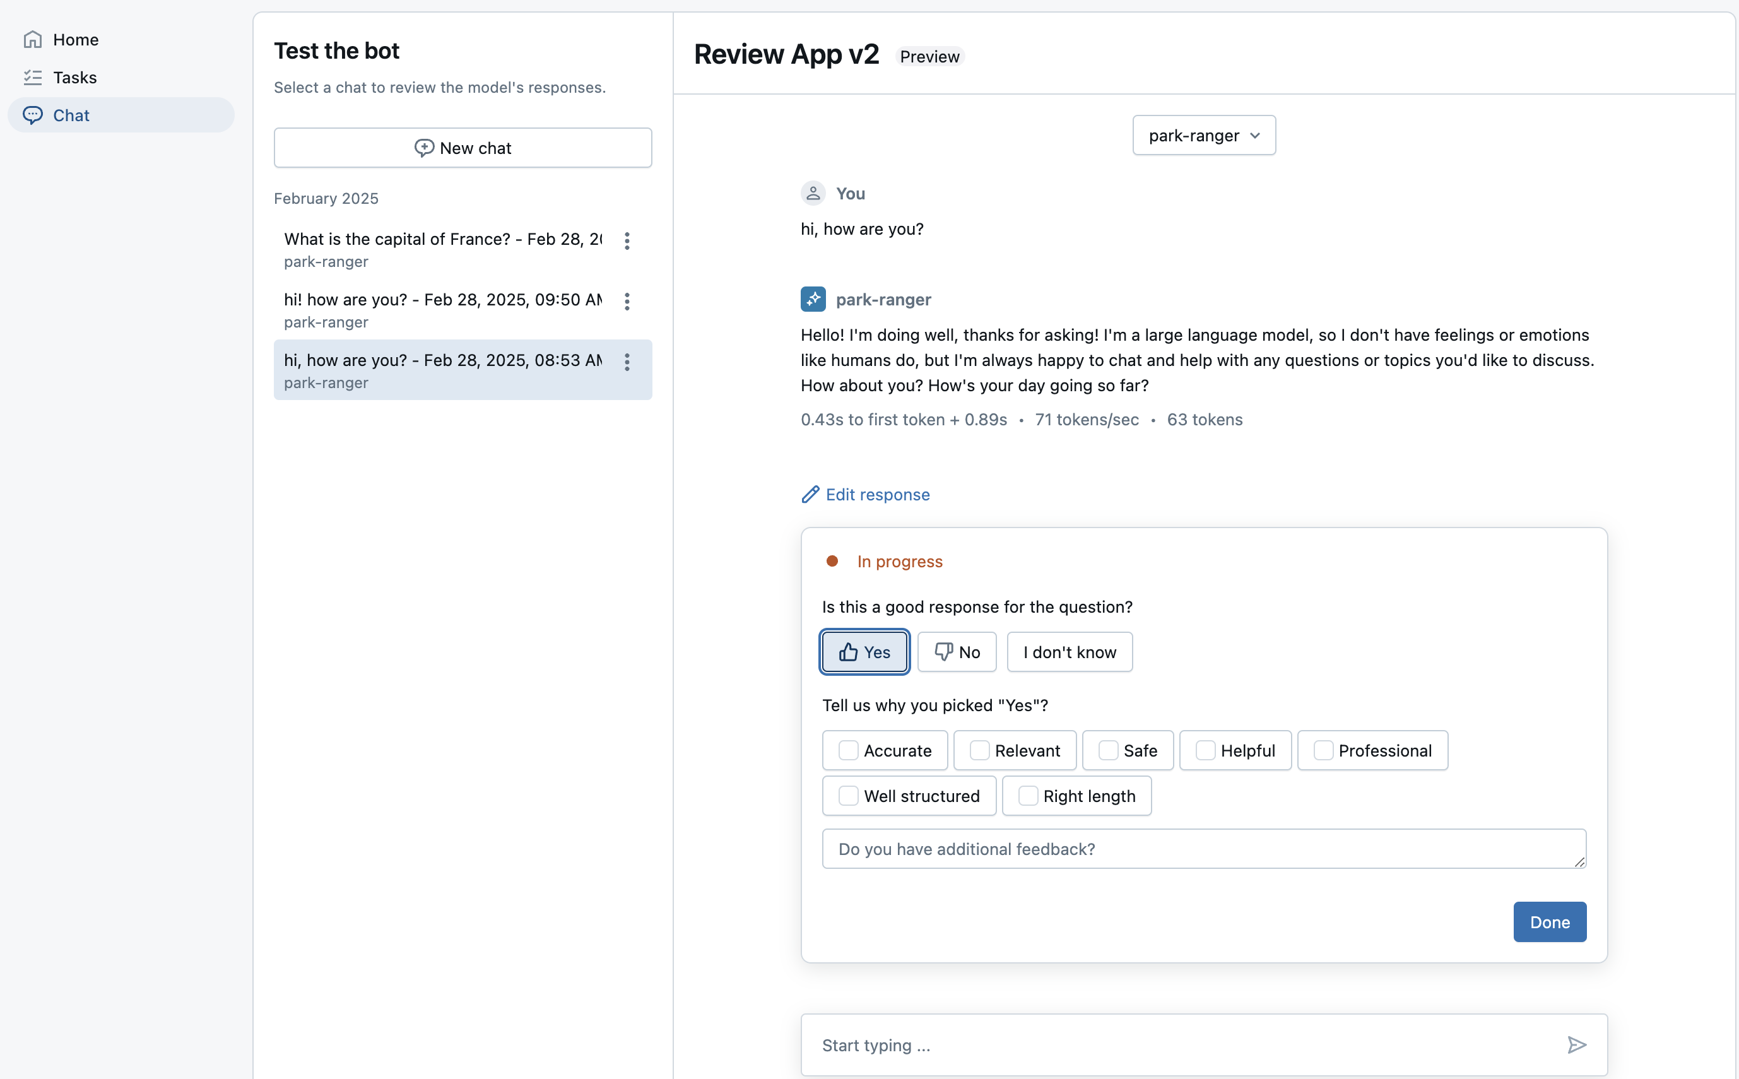Check the Accurate checkbox
1739x1079 pixels.
[x=848, y=750]
